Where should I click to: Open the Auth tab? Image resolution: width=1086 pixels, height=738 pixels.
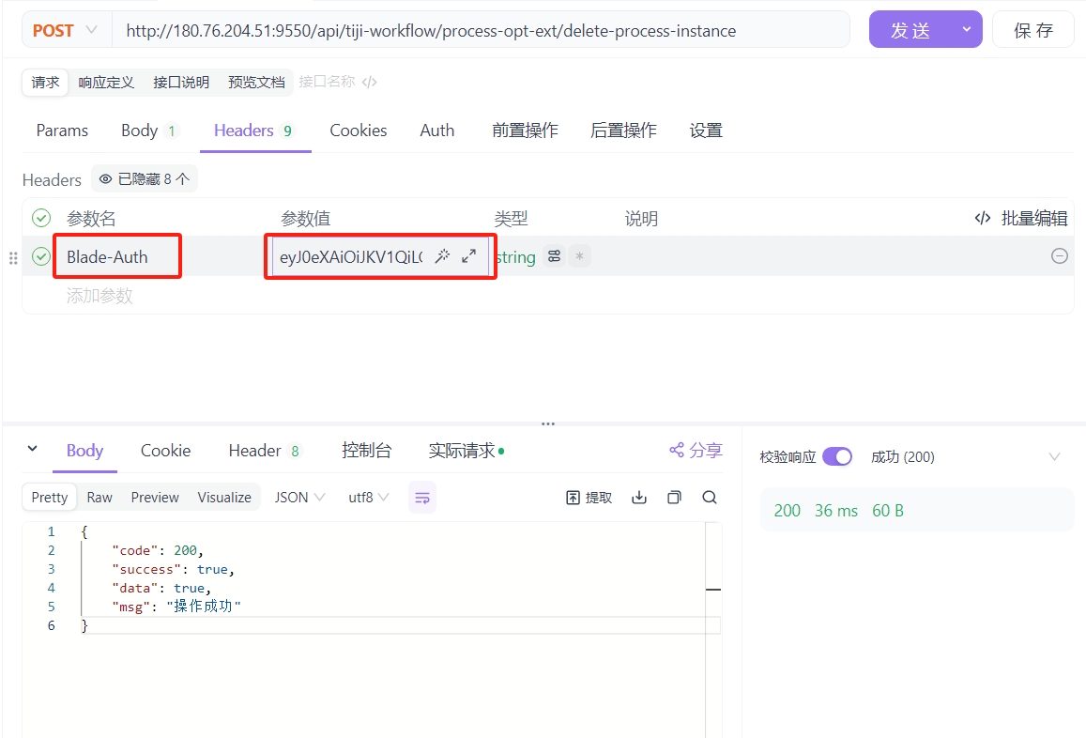437,131
